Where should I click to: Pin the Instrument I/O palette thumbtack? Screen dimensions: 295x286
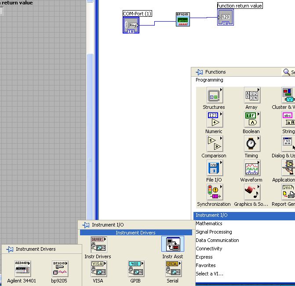coord(86,225)
